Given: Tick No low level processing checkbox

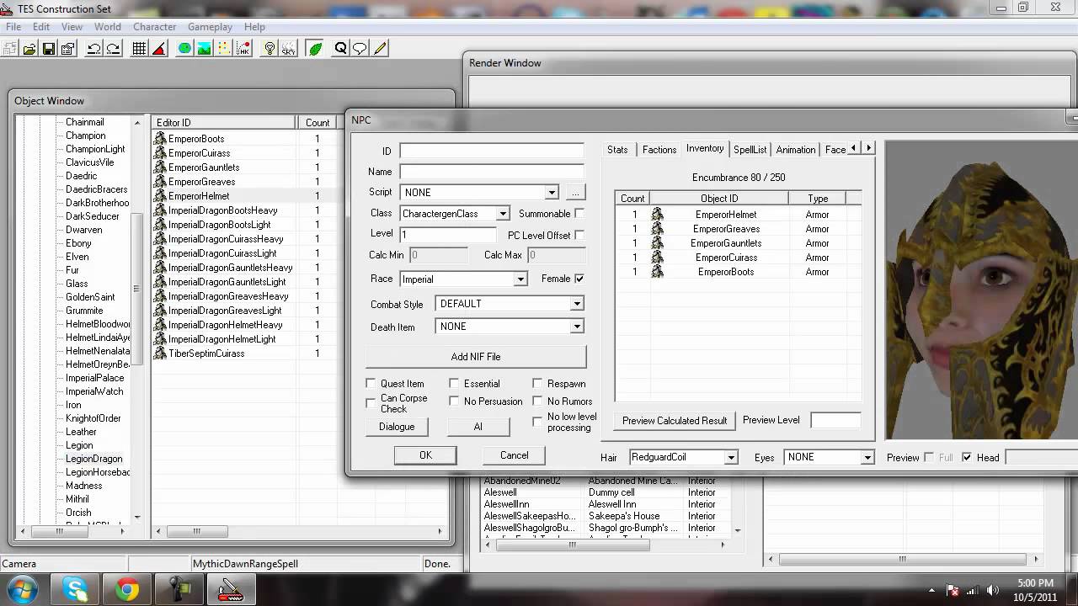Looking at the screenshot, I should point(537,422).
